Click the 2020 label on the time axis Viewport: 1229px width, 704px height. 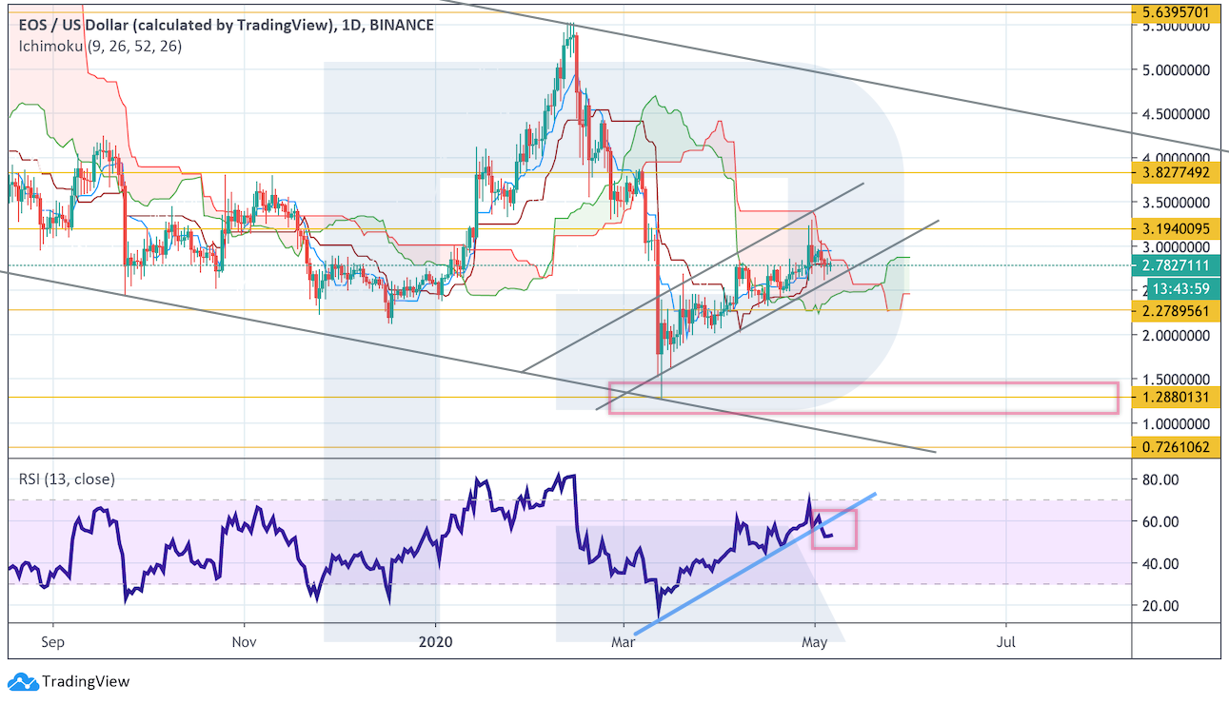[435, 642]
